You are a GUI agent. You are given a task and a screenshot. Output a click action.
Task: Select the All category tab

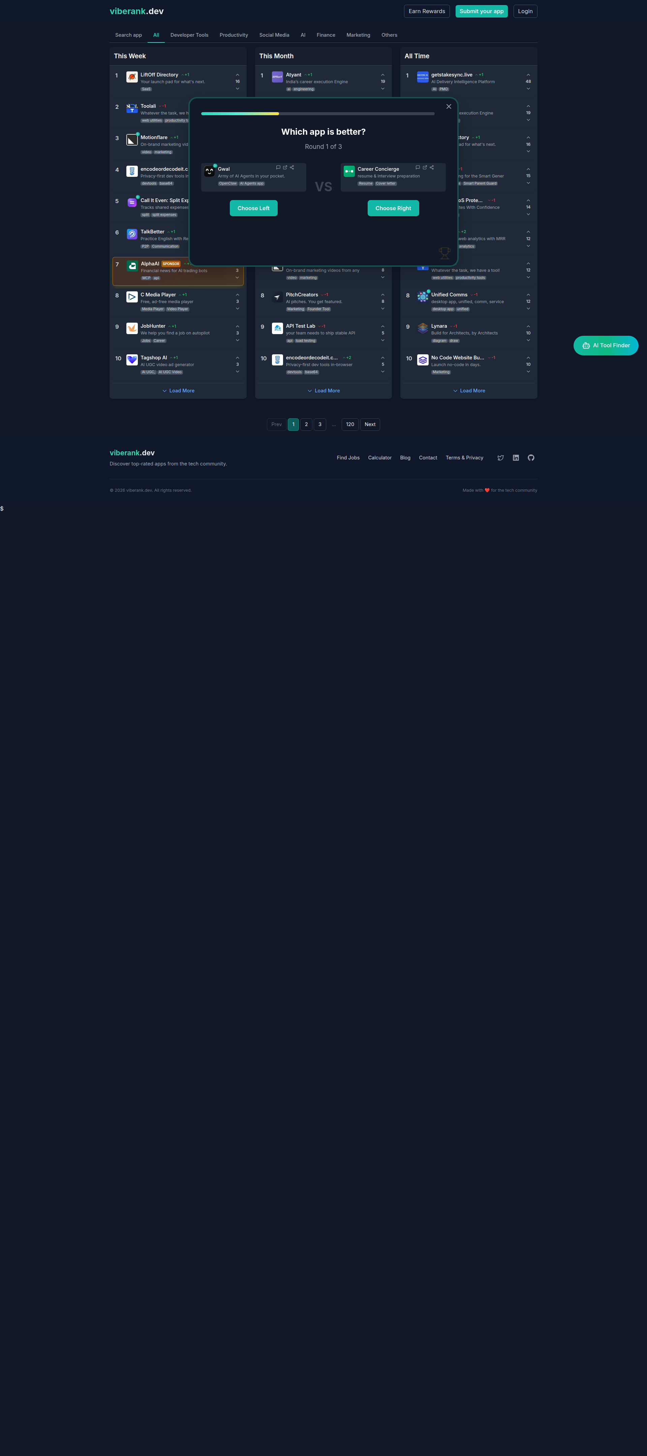(156, 35)
